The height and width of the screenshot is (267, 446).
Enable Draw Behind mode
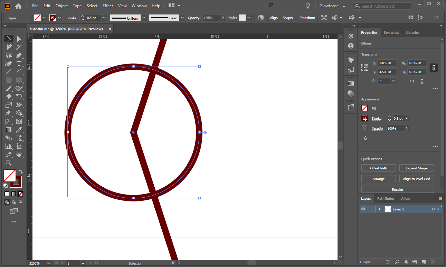[x=14, y=202]
